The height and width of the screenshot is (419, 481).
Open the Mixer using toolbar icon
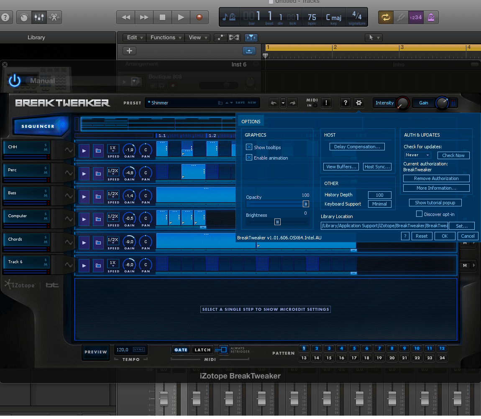click(x=39, y=18)
